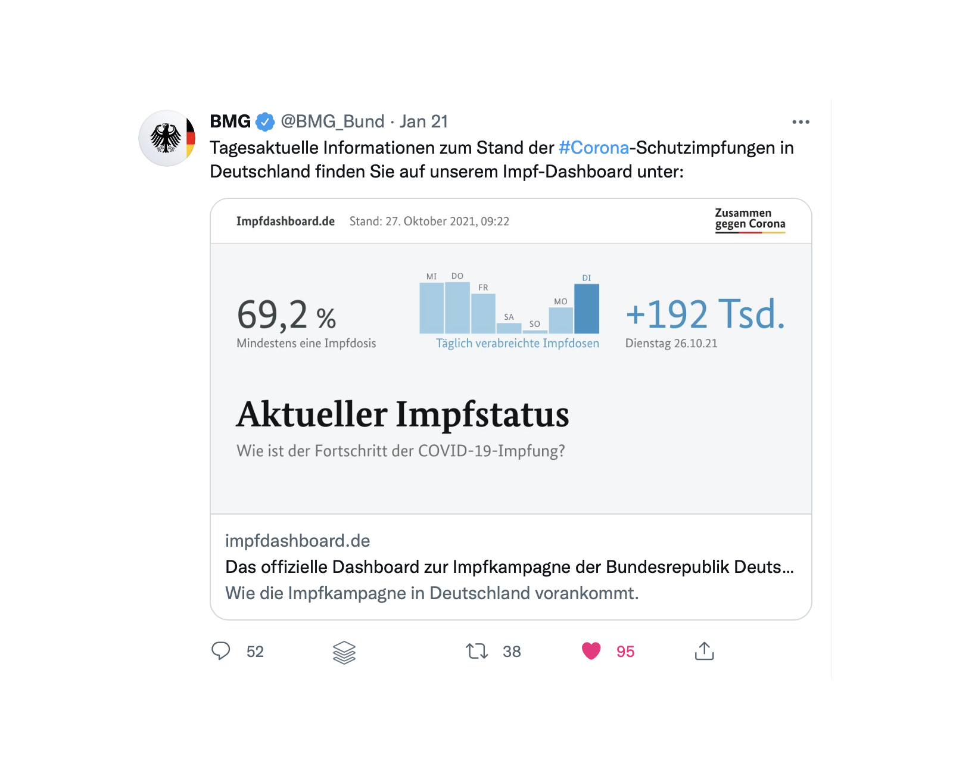Open the Jan 21 tweet timestamp
Screen dimensions: 953x779
point(423,121)
